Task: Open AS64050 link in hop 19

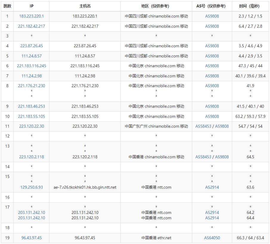Action: (x=212, y=238)
